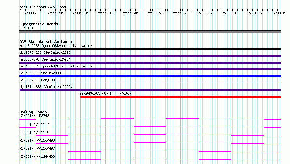Viewport: 290px width, 164px height.
Task: Select the purple nsv4330575 variant bar
Action: (x=150, y=69)
